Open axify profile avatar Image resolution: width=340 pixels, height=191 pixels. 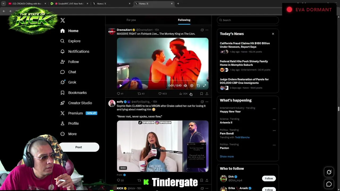(x=112, y=103)
